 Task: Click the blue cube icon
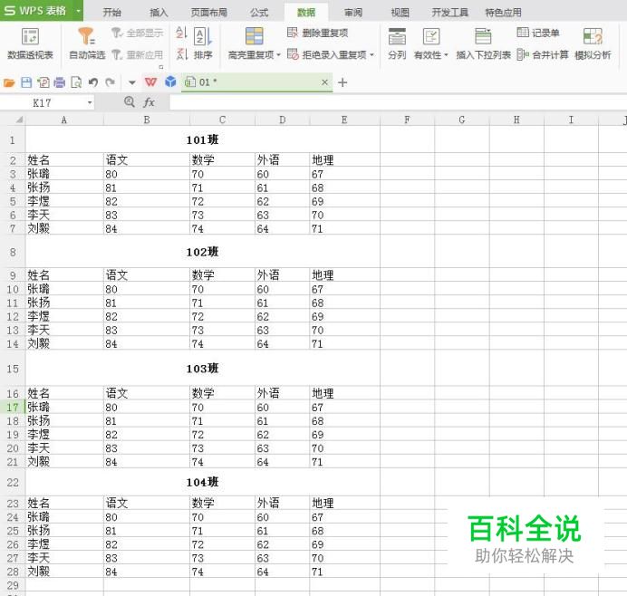pyautogui.click(x=170, y=82)
